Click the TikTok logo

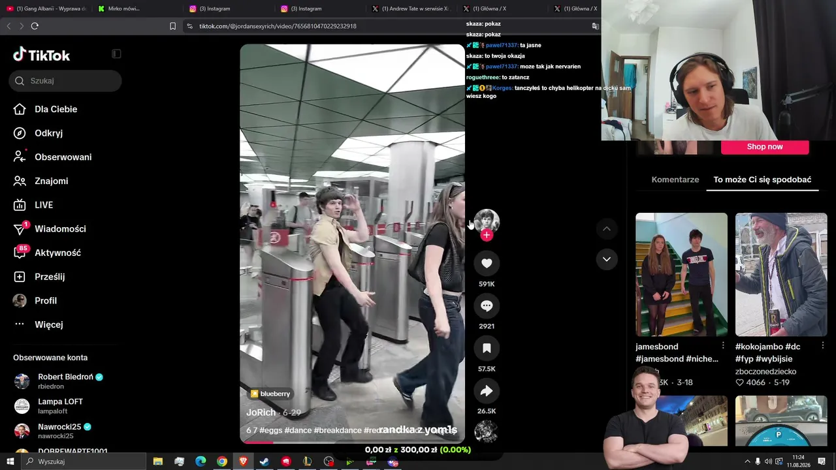coord(42,55)
